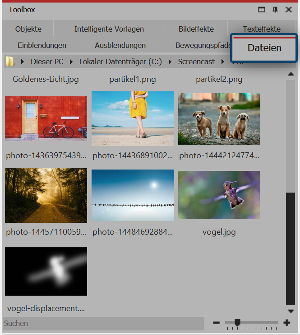300x335 pixels.
Task: Click the Suchen search field
Action: (x=103, y=323)
